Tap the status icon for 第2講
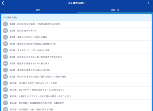Image resolution: width=153 pixels, height=111 pixels. pyautogui.click(x=6, y=31)
